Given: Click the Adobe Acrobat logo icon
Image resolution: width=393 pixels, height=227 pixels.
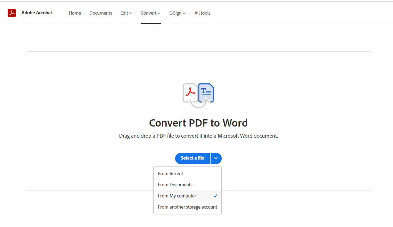Looking at the screenshot, I should pos(12,13).
